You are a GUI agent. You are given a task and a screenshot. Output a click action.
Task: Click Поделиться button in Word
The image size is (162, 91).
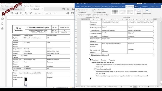click(x=154, y=7)
